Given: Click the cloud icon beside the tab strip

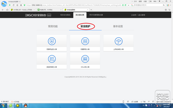Looking at the screenshot, I should [x=7, y=10].
